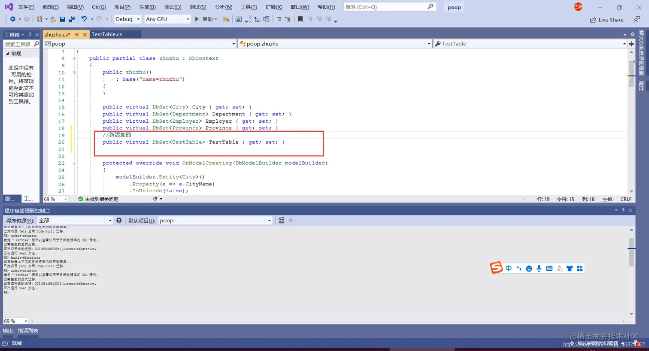The height and width of the screenshot is (351, 649).
Task: Toggle Sogou voice input microphone
Action: (x=539, y=268)
